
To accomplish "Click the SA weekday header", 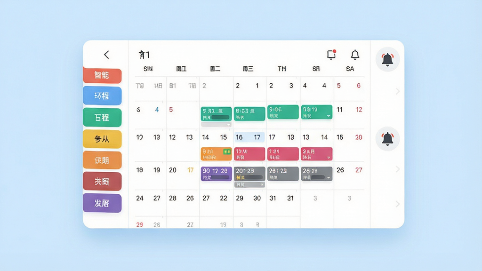I will pyautogui.click(x=350, y=69).
